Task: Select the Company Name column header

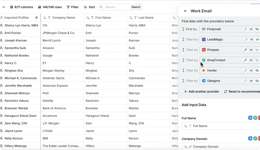Action: coord(62,18)
